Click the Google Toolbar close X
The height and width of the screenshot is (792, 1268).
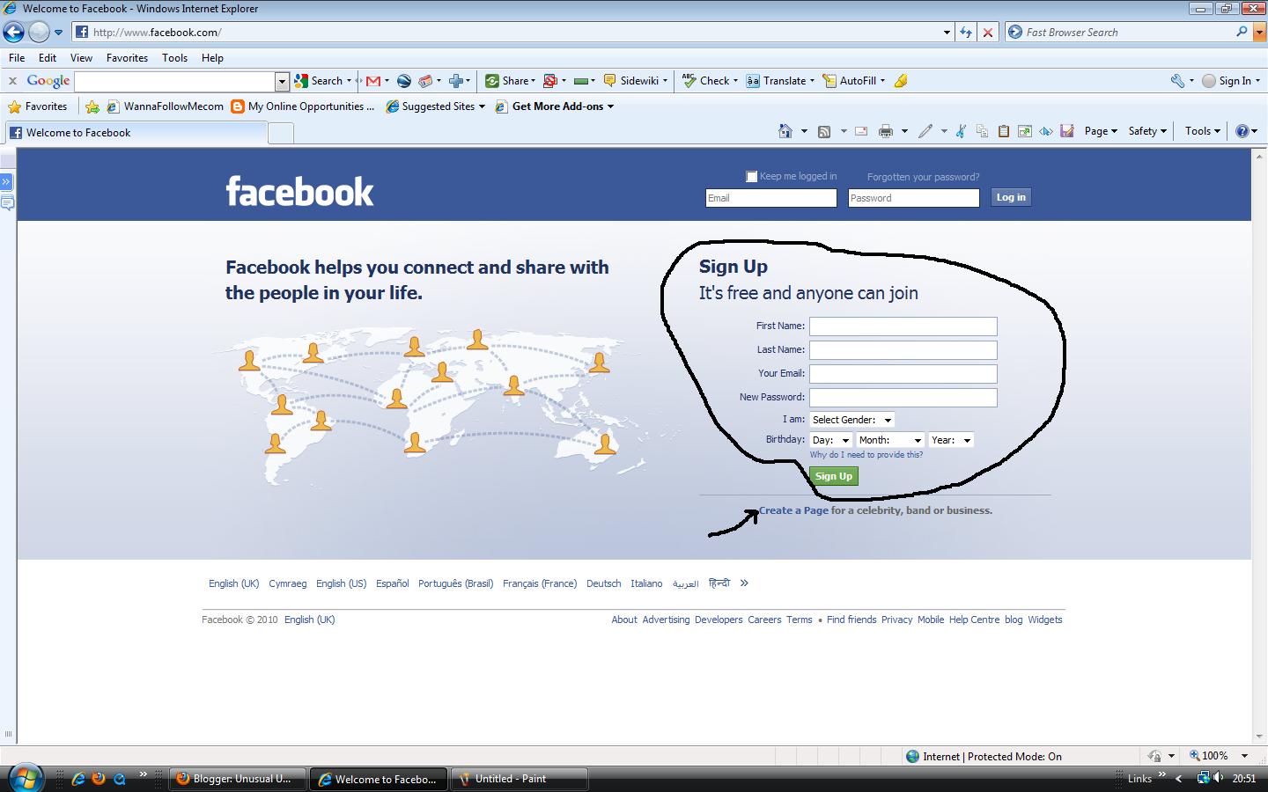coord(12,81)
